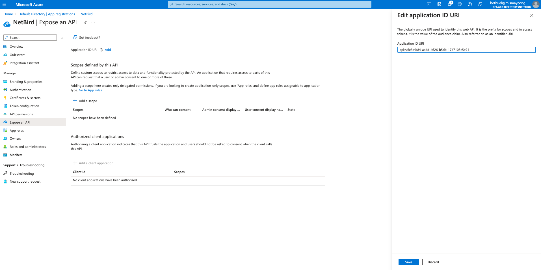Open the feedback icon in the top bar
Viewport: 541px width, 270px height.
480,4
